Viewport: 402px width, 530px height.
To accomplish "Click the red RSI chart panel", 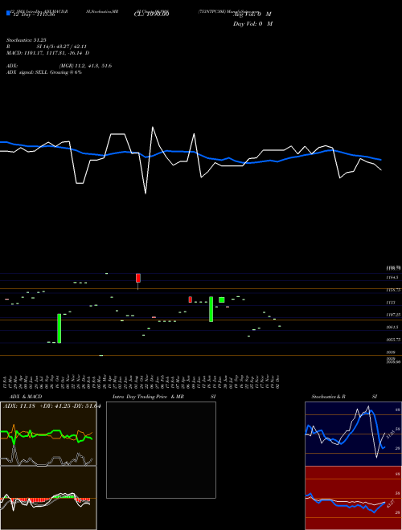I will pos(353,498).
